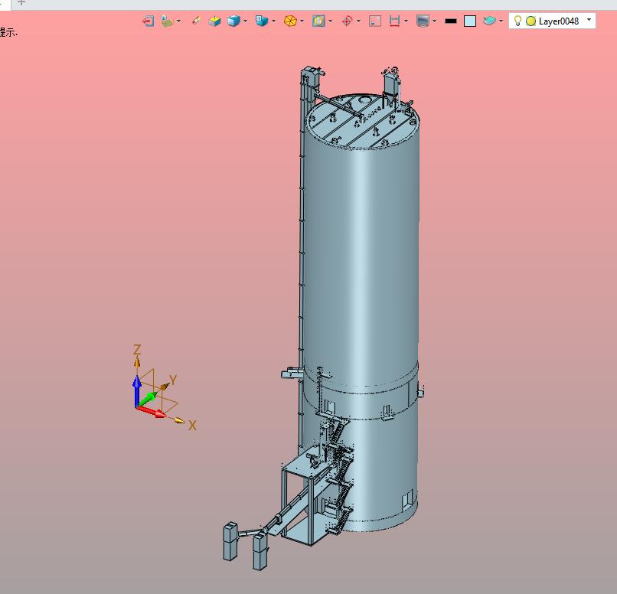Expand the red crosshair target dropdown
The height and width of the screenshot is (594, 617).
358,21
